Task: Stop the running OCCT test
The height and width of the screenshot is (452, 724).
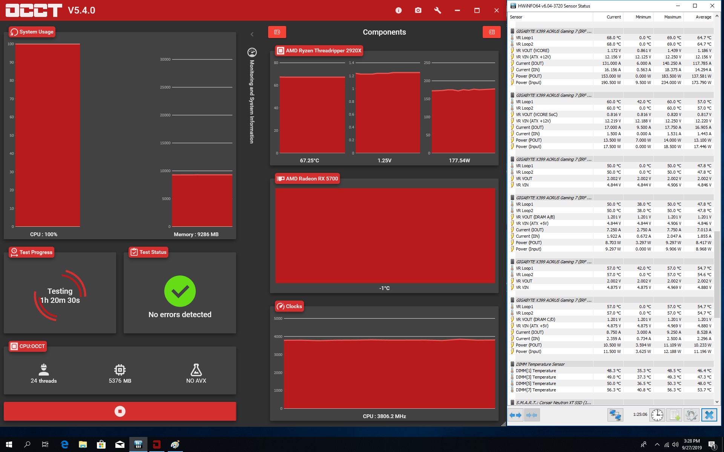Action: tap(120, 411)
